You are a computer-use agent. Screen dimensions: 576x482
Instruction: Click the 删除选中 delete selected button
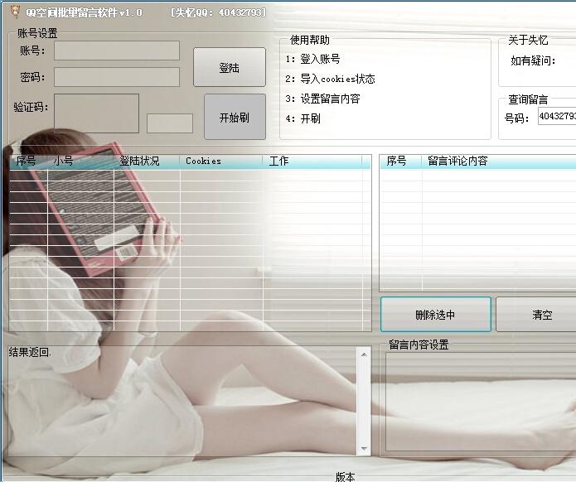tap(436, 315)
